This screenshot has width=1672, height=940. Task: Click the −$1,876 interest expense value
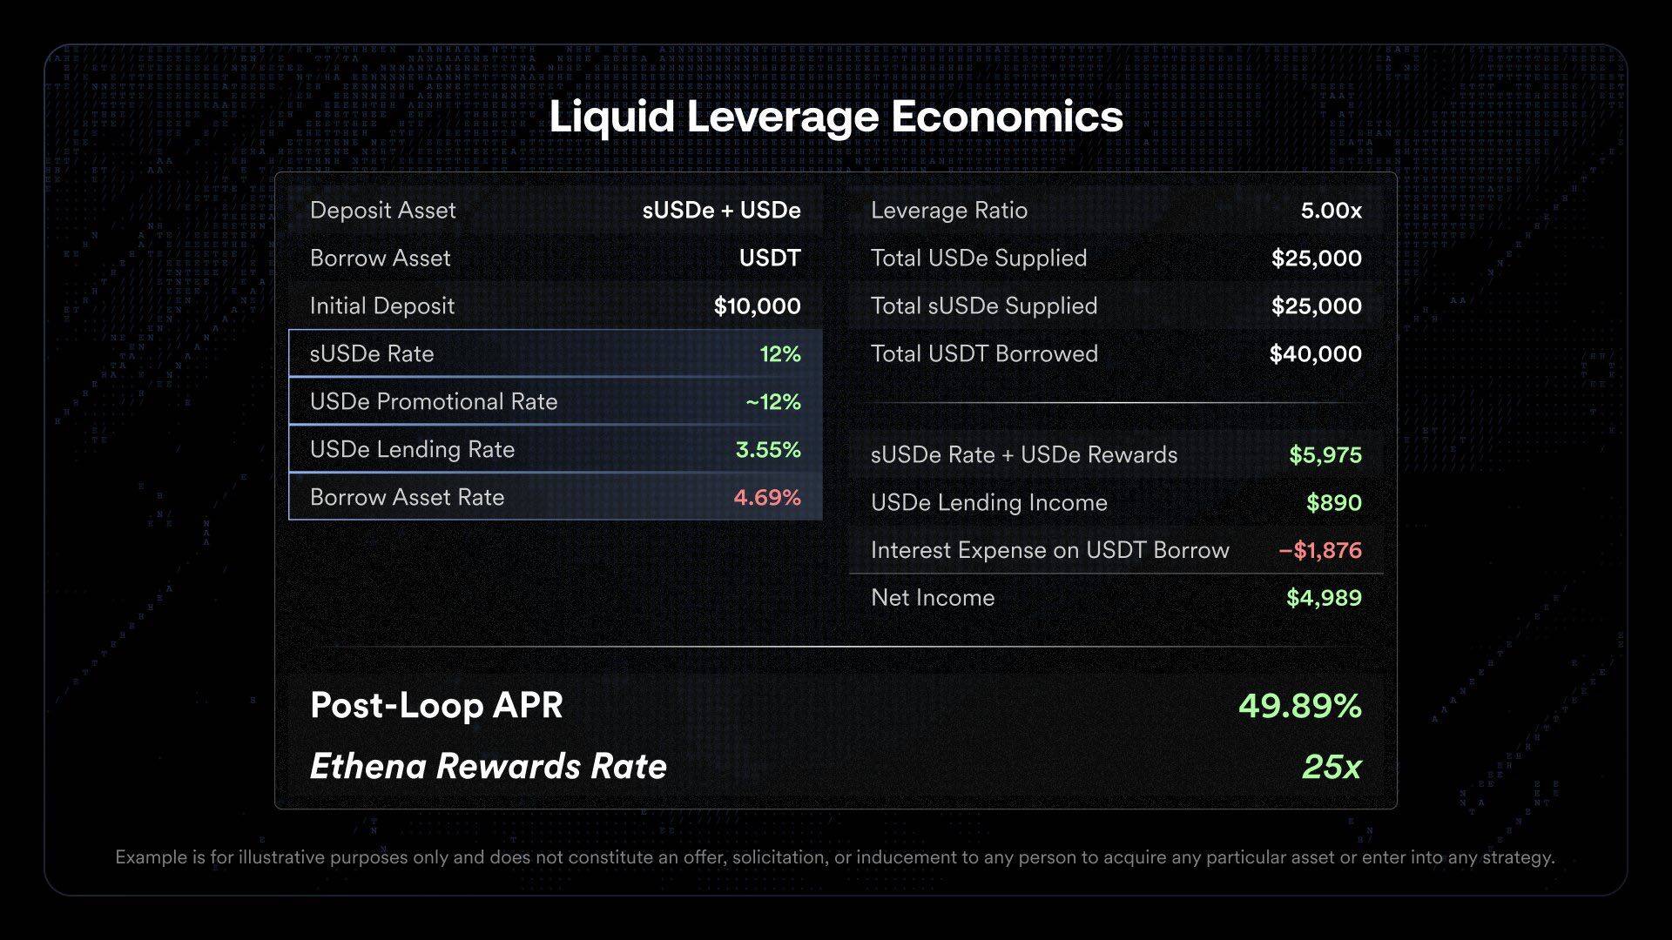[1319, 550]
